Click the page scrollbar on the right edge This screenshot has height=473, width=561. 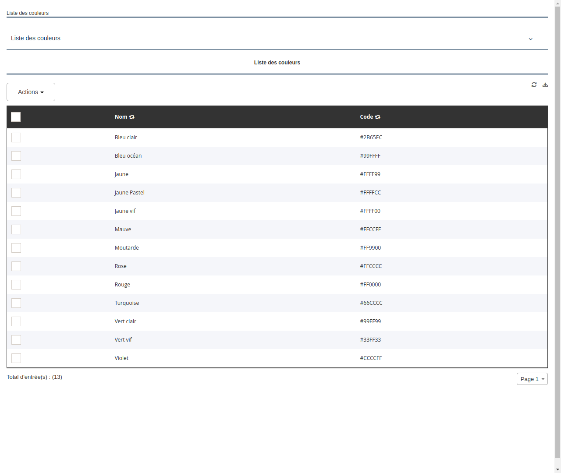[x=558, y=236]
